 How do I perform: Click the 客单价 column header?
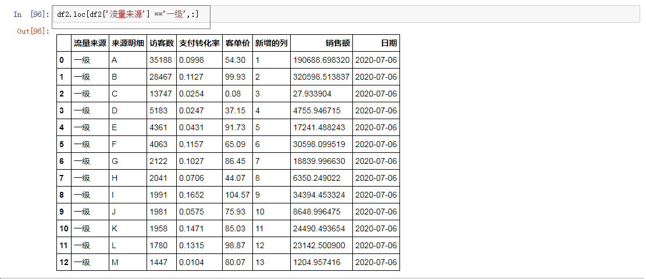(x=237, y=43)
